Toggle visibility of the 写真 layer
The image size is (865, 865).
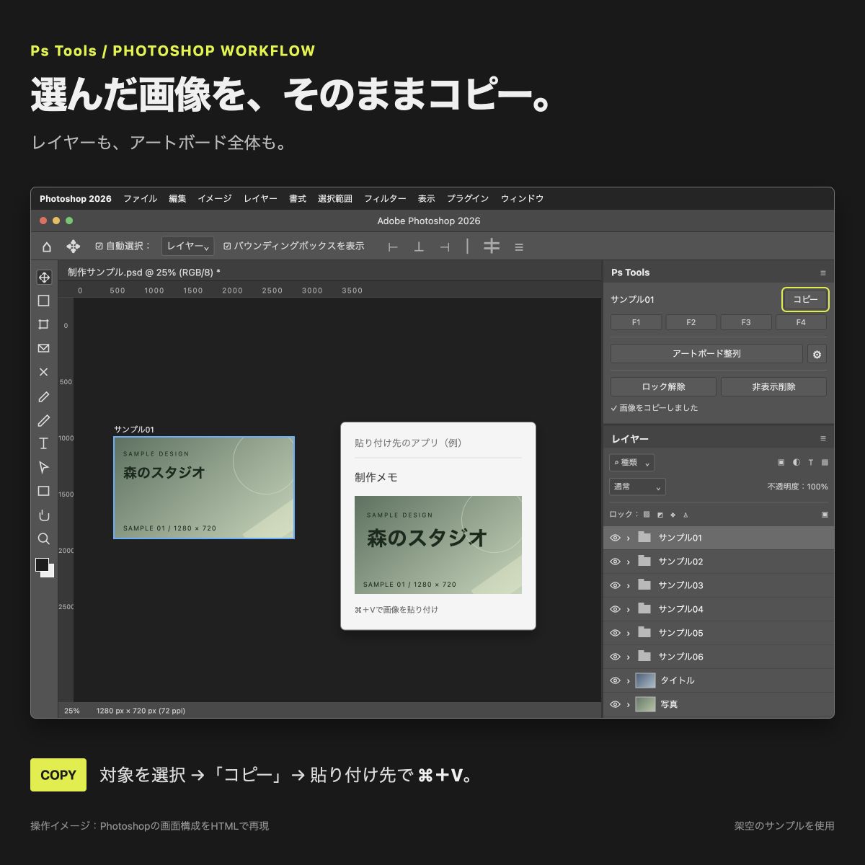pos(615,704)
